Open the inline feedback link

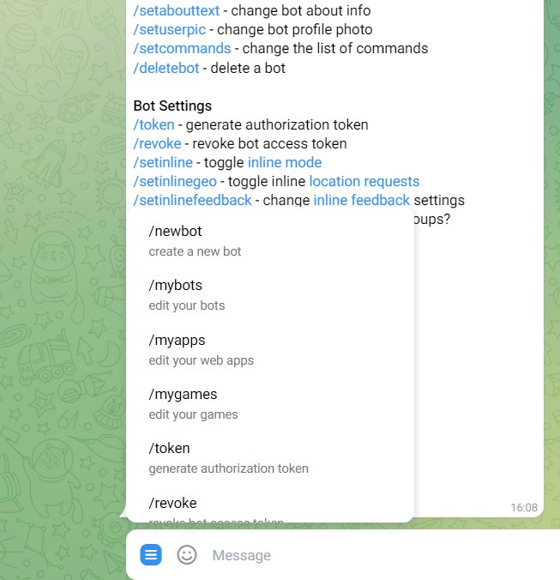click(362, 200)
